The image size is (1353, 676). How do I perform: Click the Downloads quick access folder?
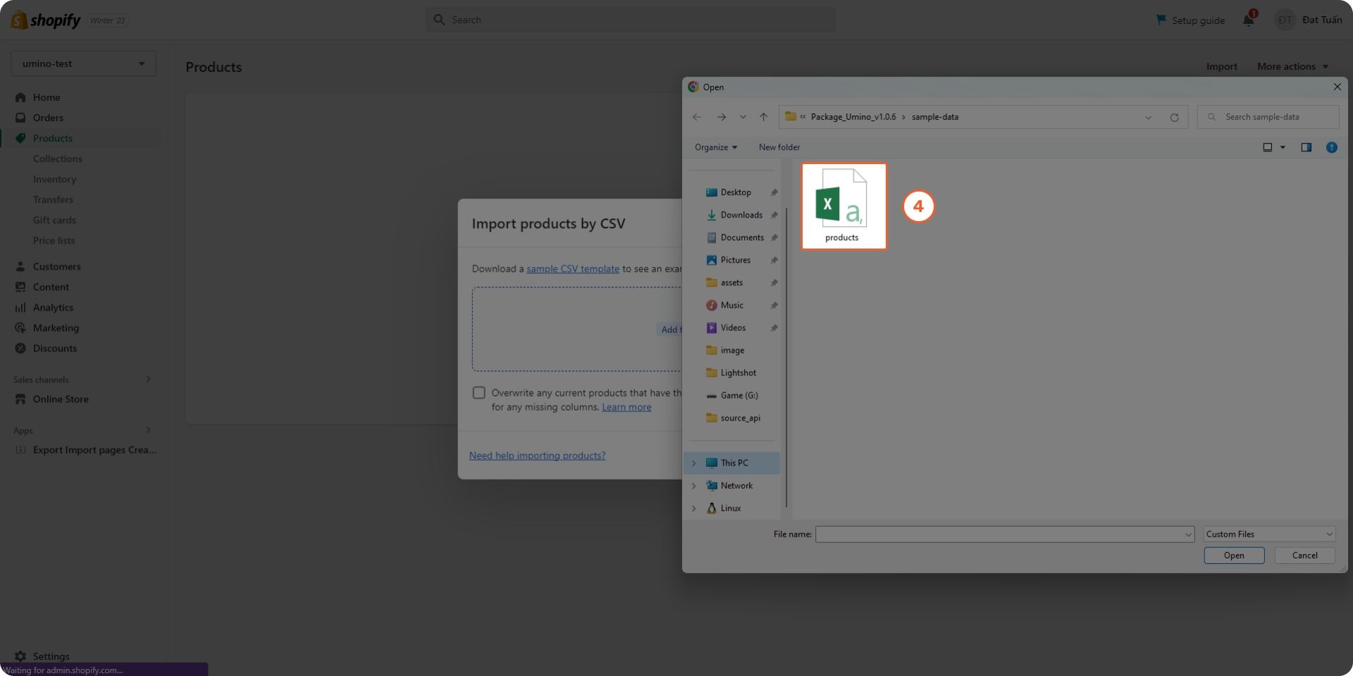(741, 215)
